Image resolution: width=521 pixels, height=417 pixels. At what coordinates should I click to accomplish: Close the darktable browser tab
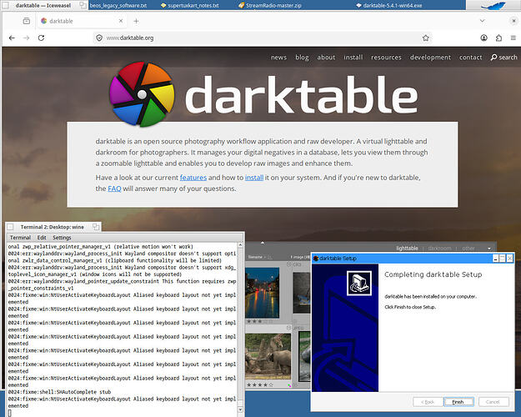point(121,21)
